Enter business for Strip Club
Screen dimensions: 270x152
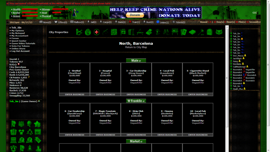[x=136, y=135]
